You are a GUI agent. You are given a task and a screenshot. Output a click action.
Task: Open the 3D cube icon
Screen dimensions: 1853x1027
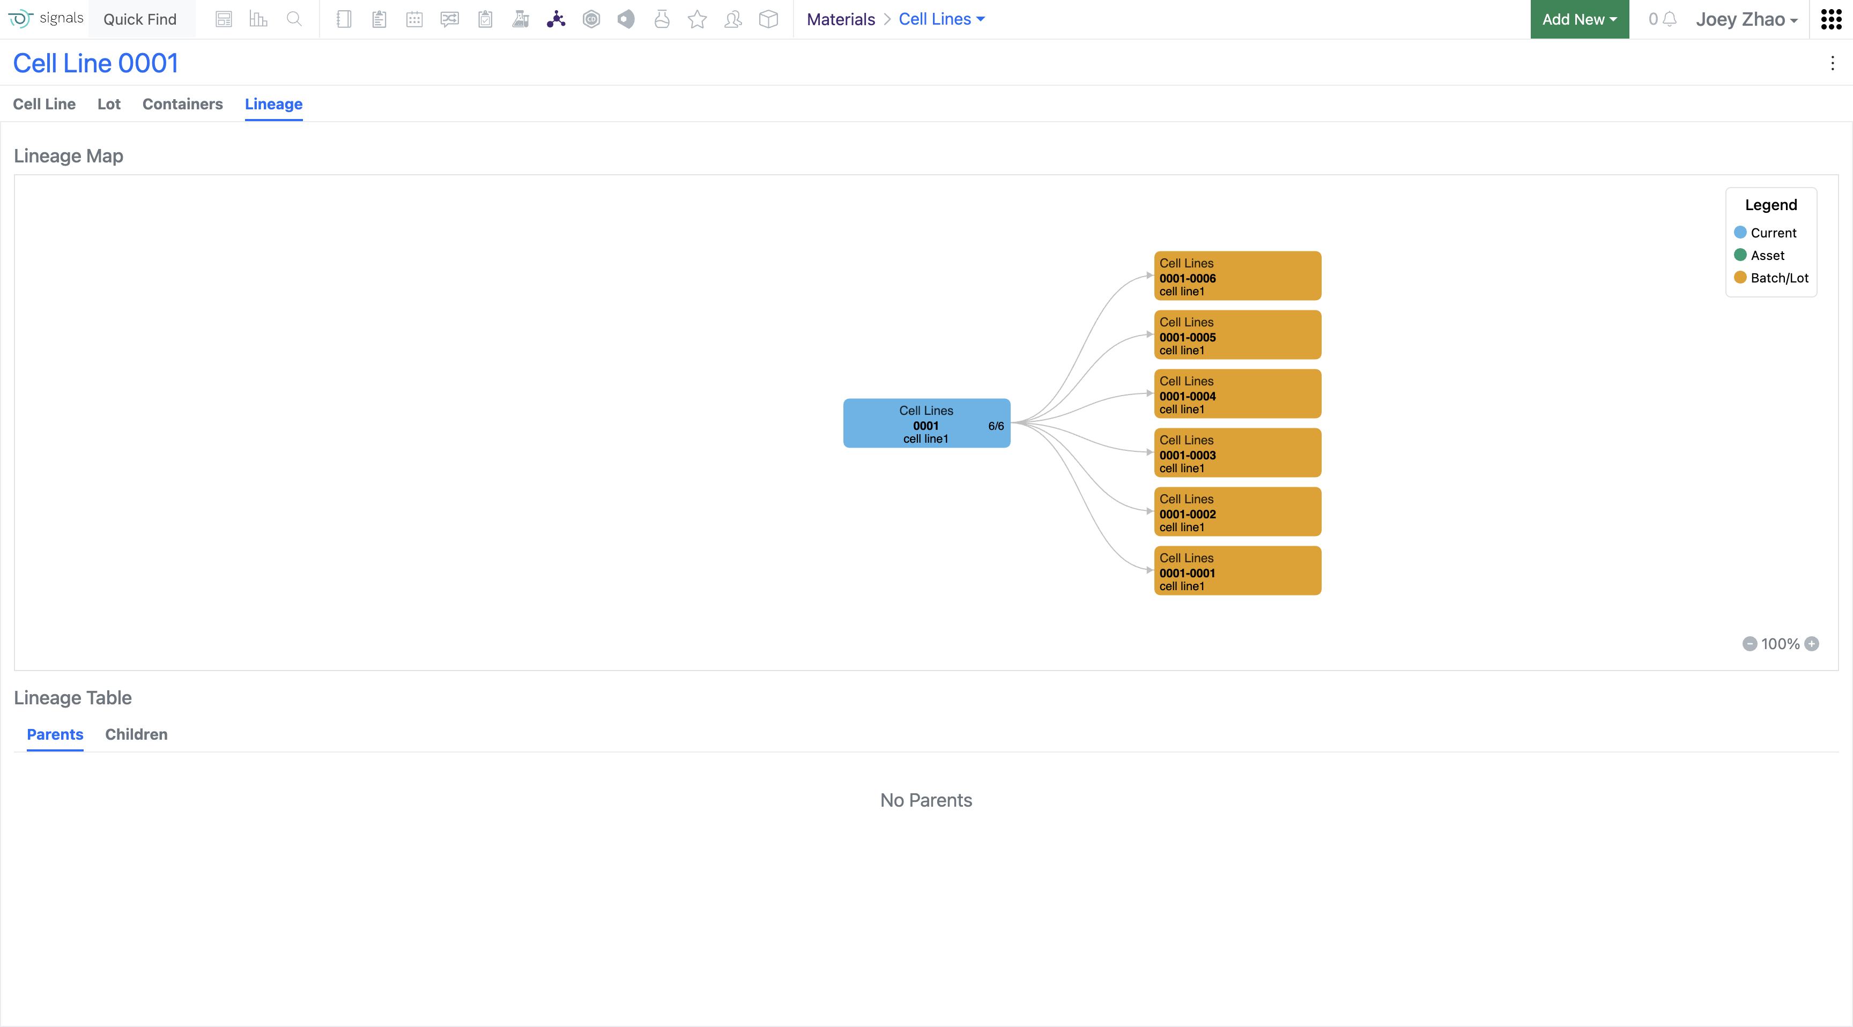(x=768, y=19)
